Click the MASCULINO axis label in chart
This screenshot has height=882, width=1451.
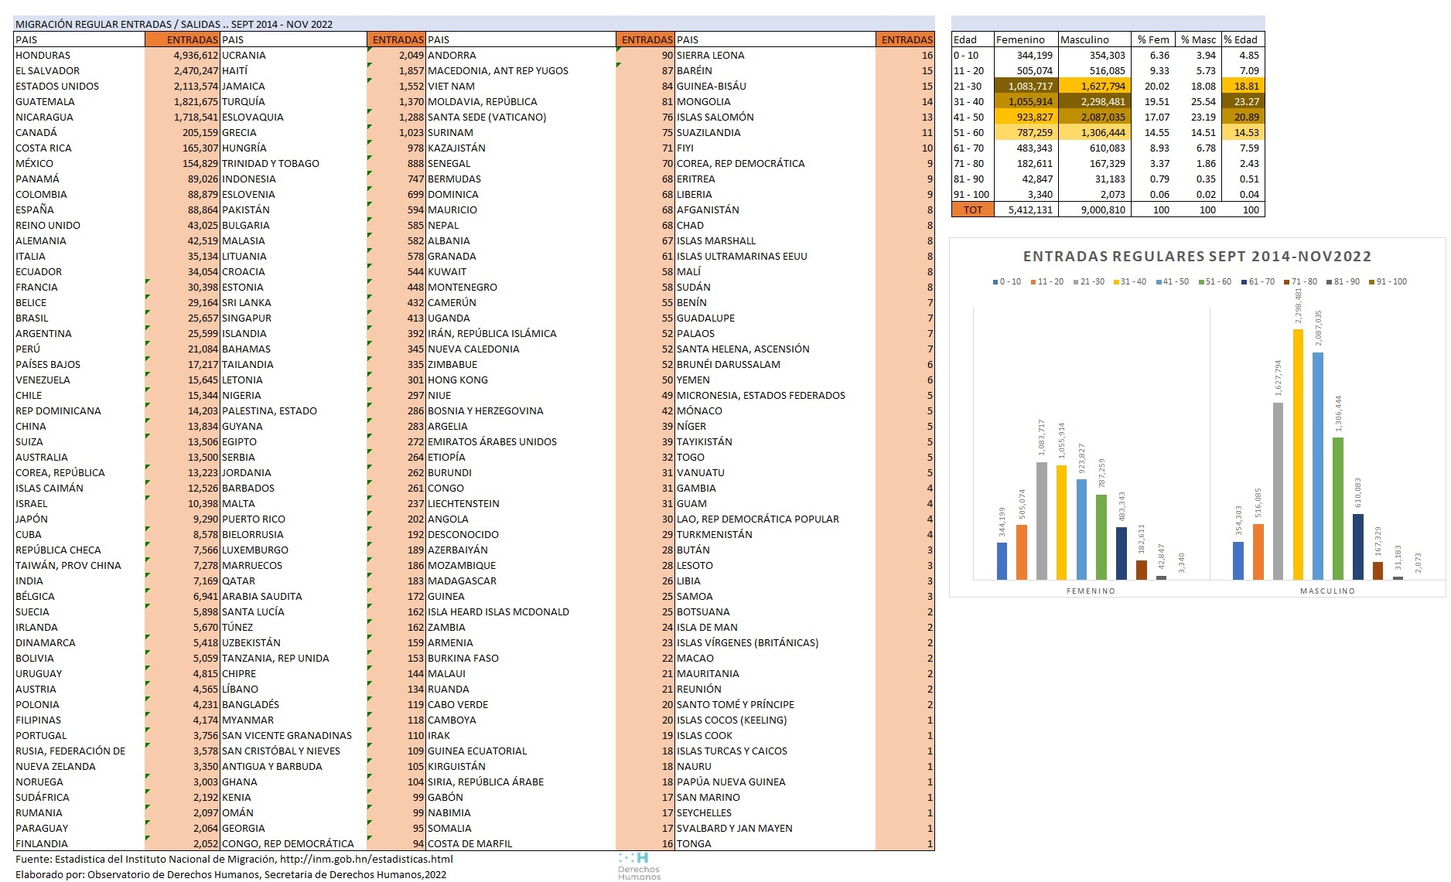point(1327,591)
